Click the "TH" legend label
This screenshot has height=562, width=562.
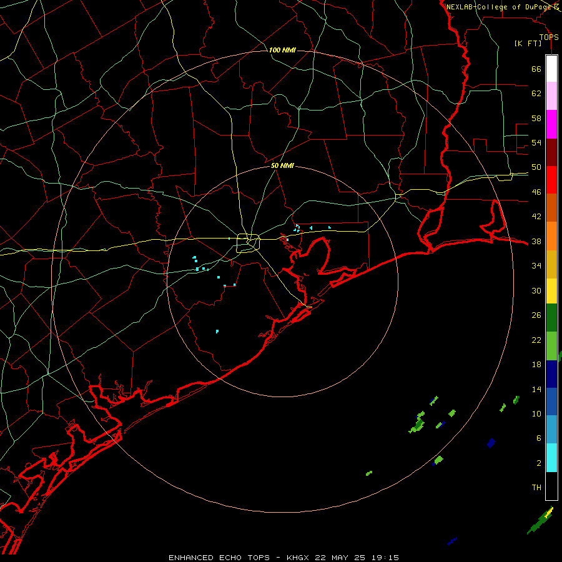click(x=536, y=488)
